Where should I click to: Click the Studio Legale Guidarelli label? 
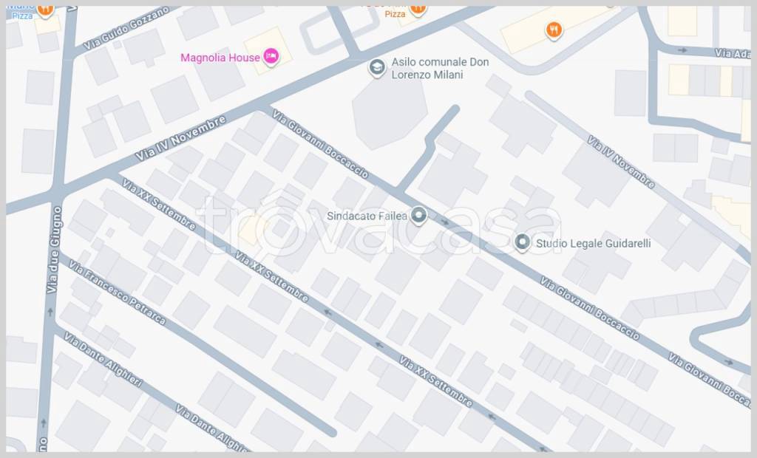coord(594,243)
